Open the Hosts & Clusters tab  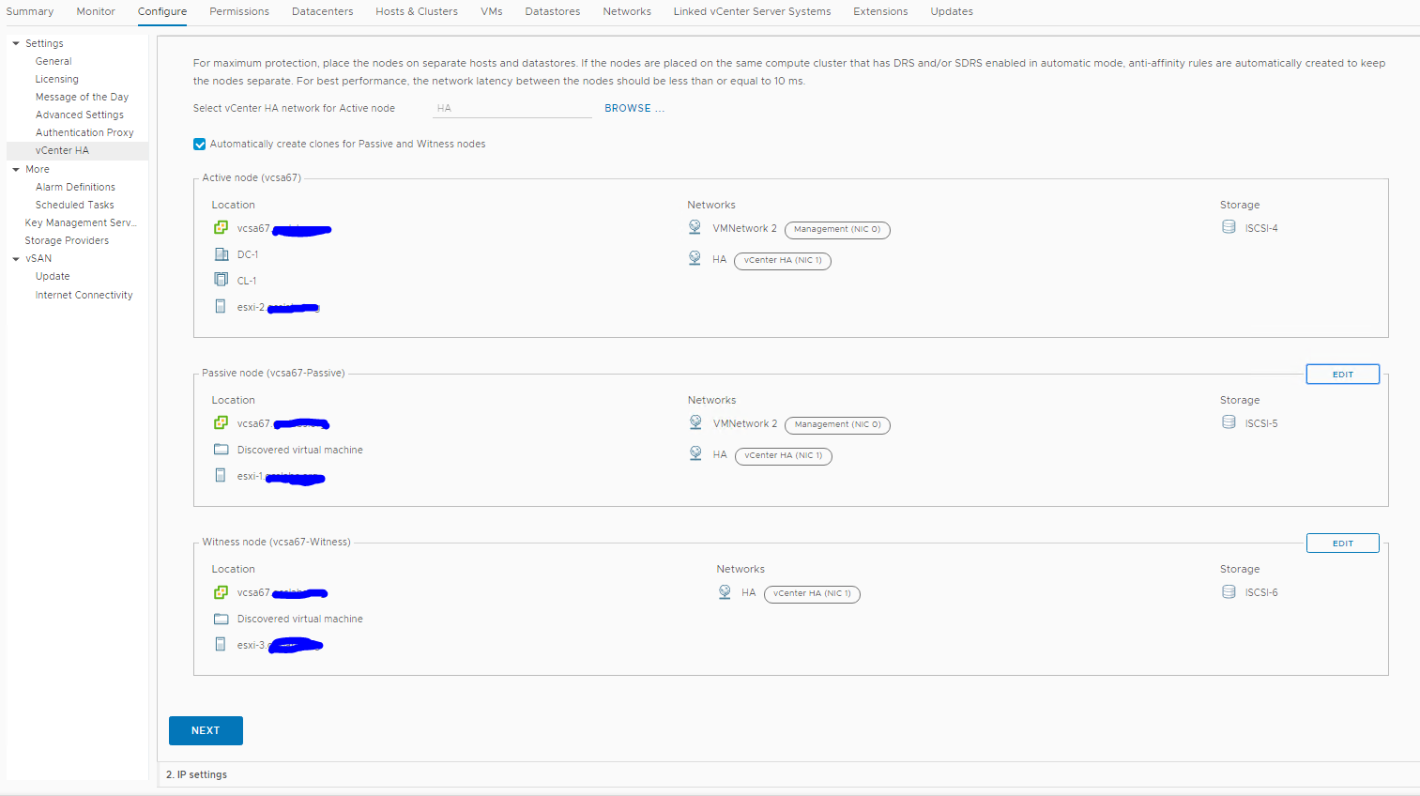point(417,11)
